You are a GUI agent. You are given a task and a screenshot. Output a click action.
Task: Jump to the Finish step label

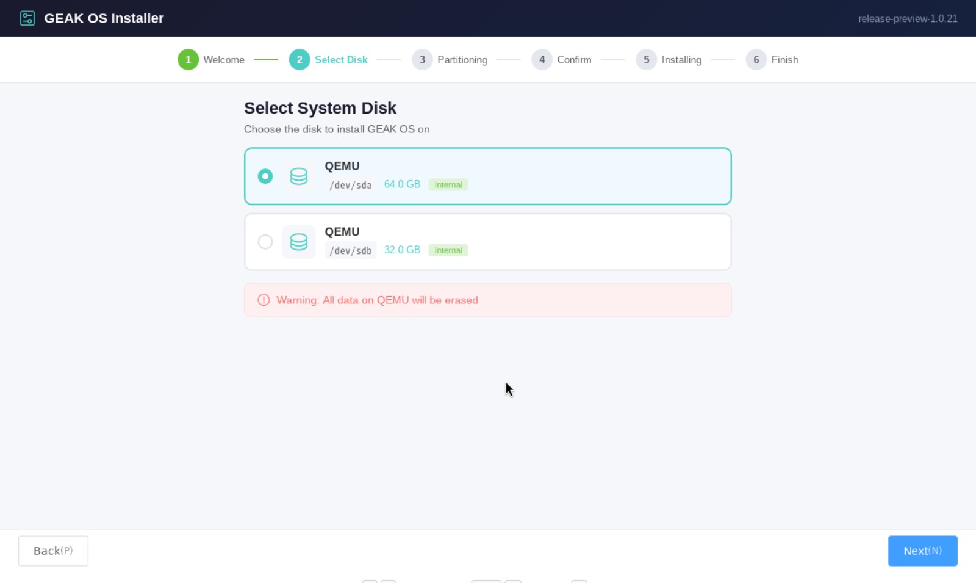[x=784, y=60]
